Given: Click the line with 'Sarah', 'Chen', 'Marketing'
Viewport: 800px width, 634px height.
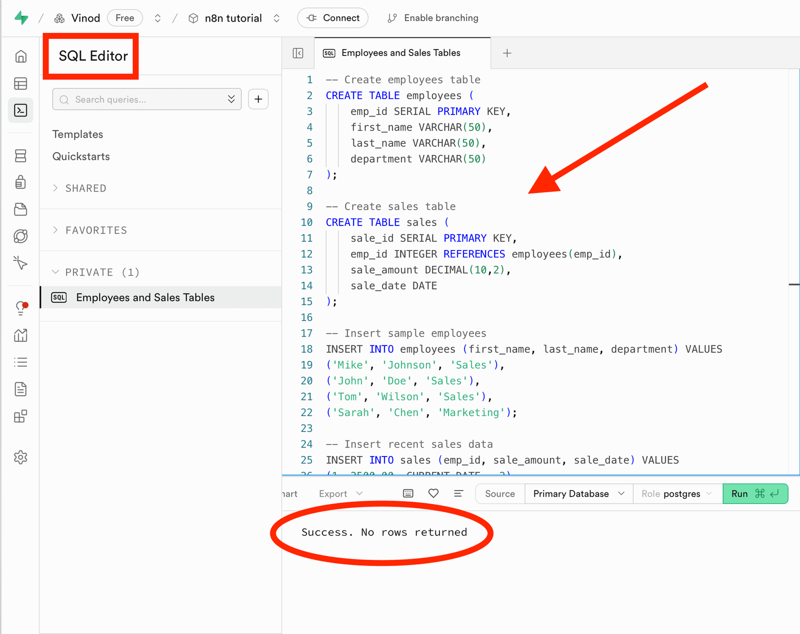Looking at the screenshot, I should pos(421,412).
